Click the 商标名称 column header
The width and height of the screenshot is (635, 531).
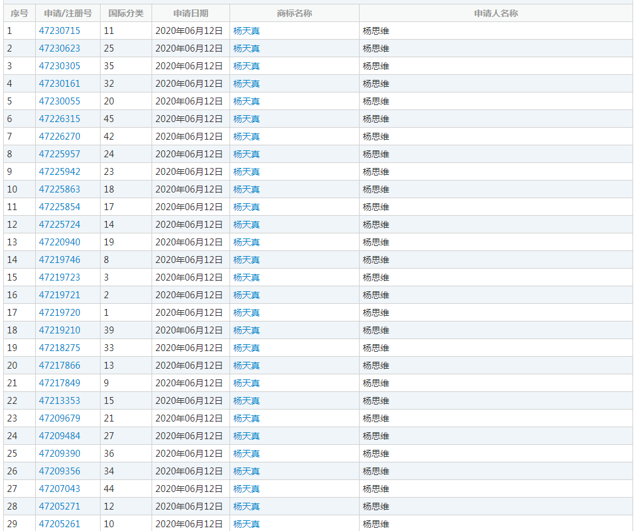tap(294, 13)
